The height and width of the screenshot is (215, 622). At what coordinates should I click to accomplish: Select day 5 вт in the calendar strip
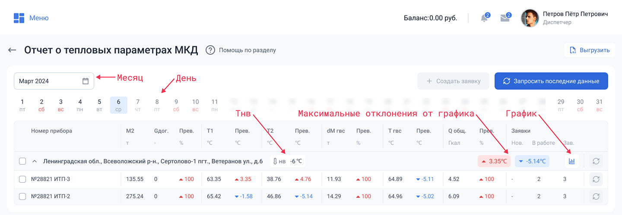point(99,105)
